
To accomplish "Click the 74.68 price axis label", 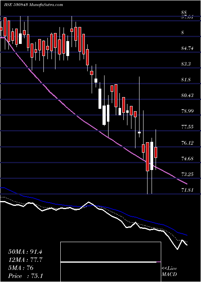I will (187, 159).
